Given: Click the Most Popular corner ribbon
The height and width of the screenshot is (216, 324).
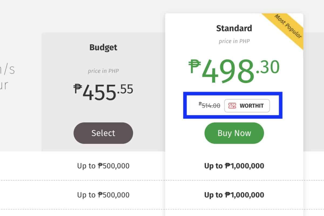Looking at the screenshot, I should (x=288, y=26).
